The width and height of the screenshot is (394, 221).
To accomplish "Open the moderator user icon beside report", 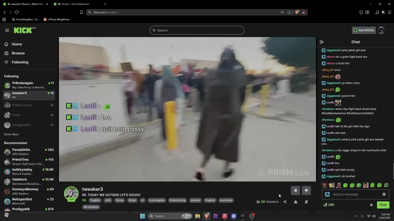I will point(306,202).
